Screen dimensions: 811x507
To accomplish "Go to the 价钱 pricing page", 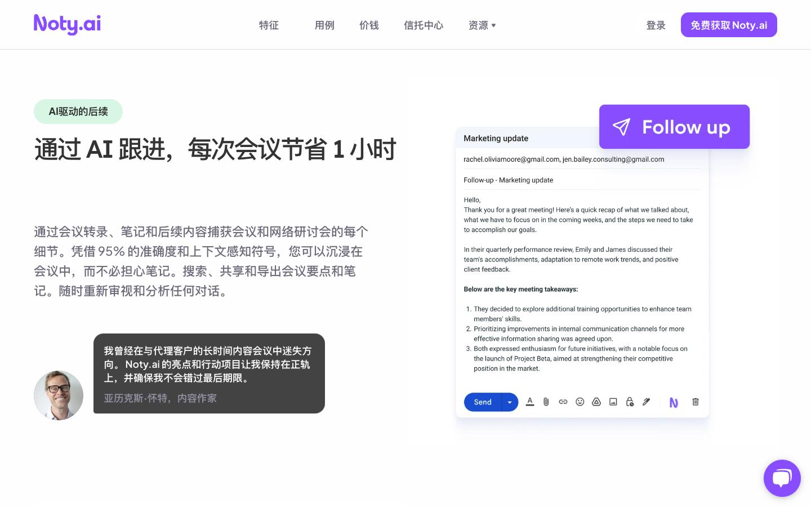I will [x=369, y=25].
